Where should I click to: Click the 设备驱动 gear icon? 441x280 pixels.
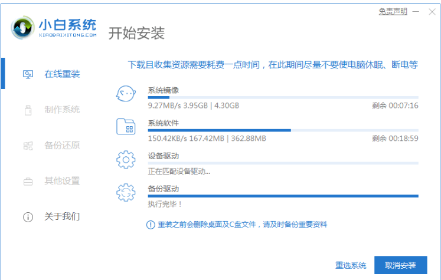tap(126, 160)
